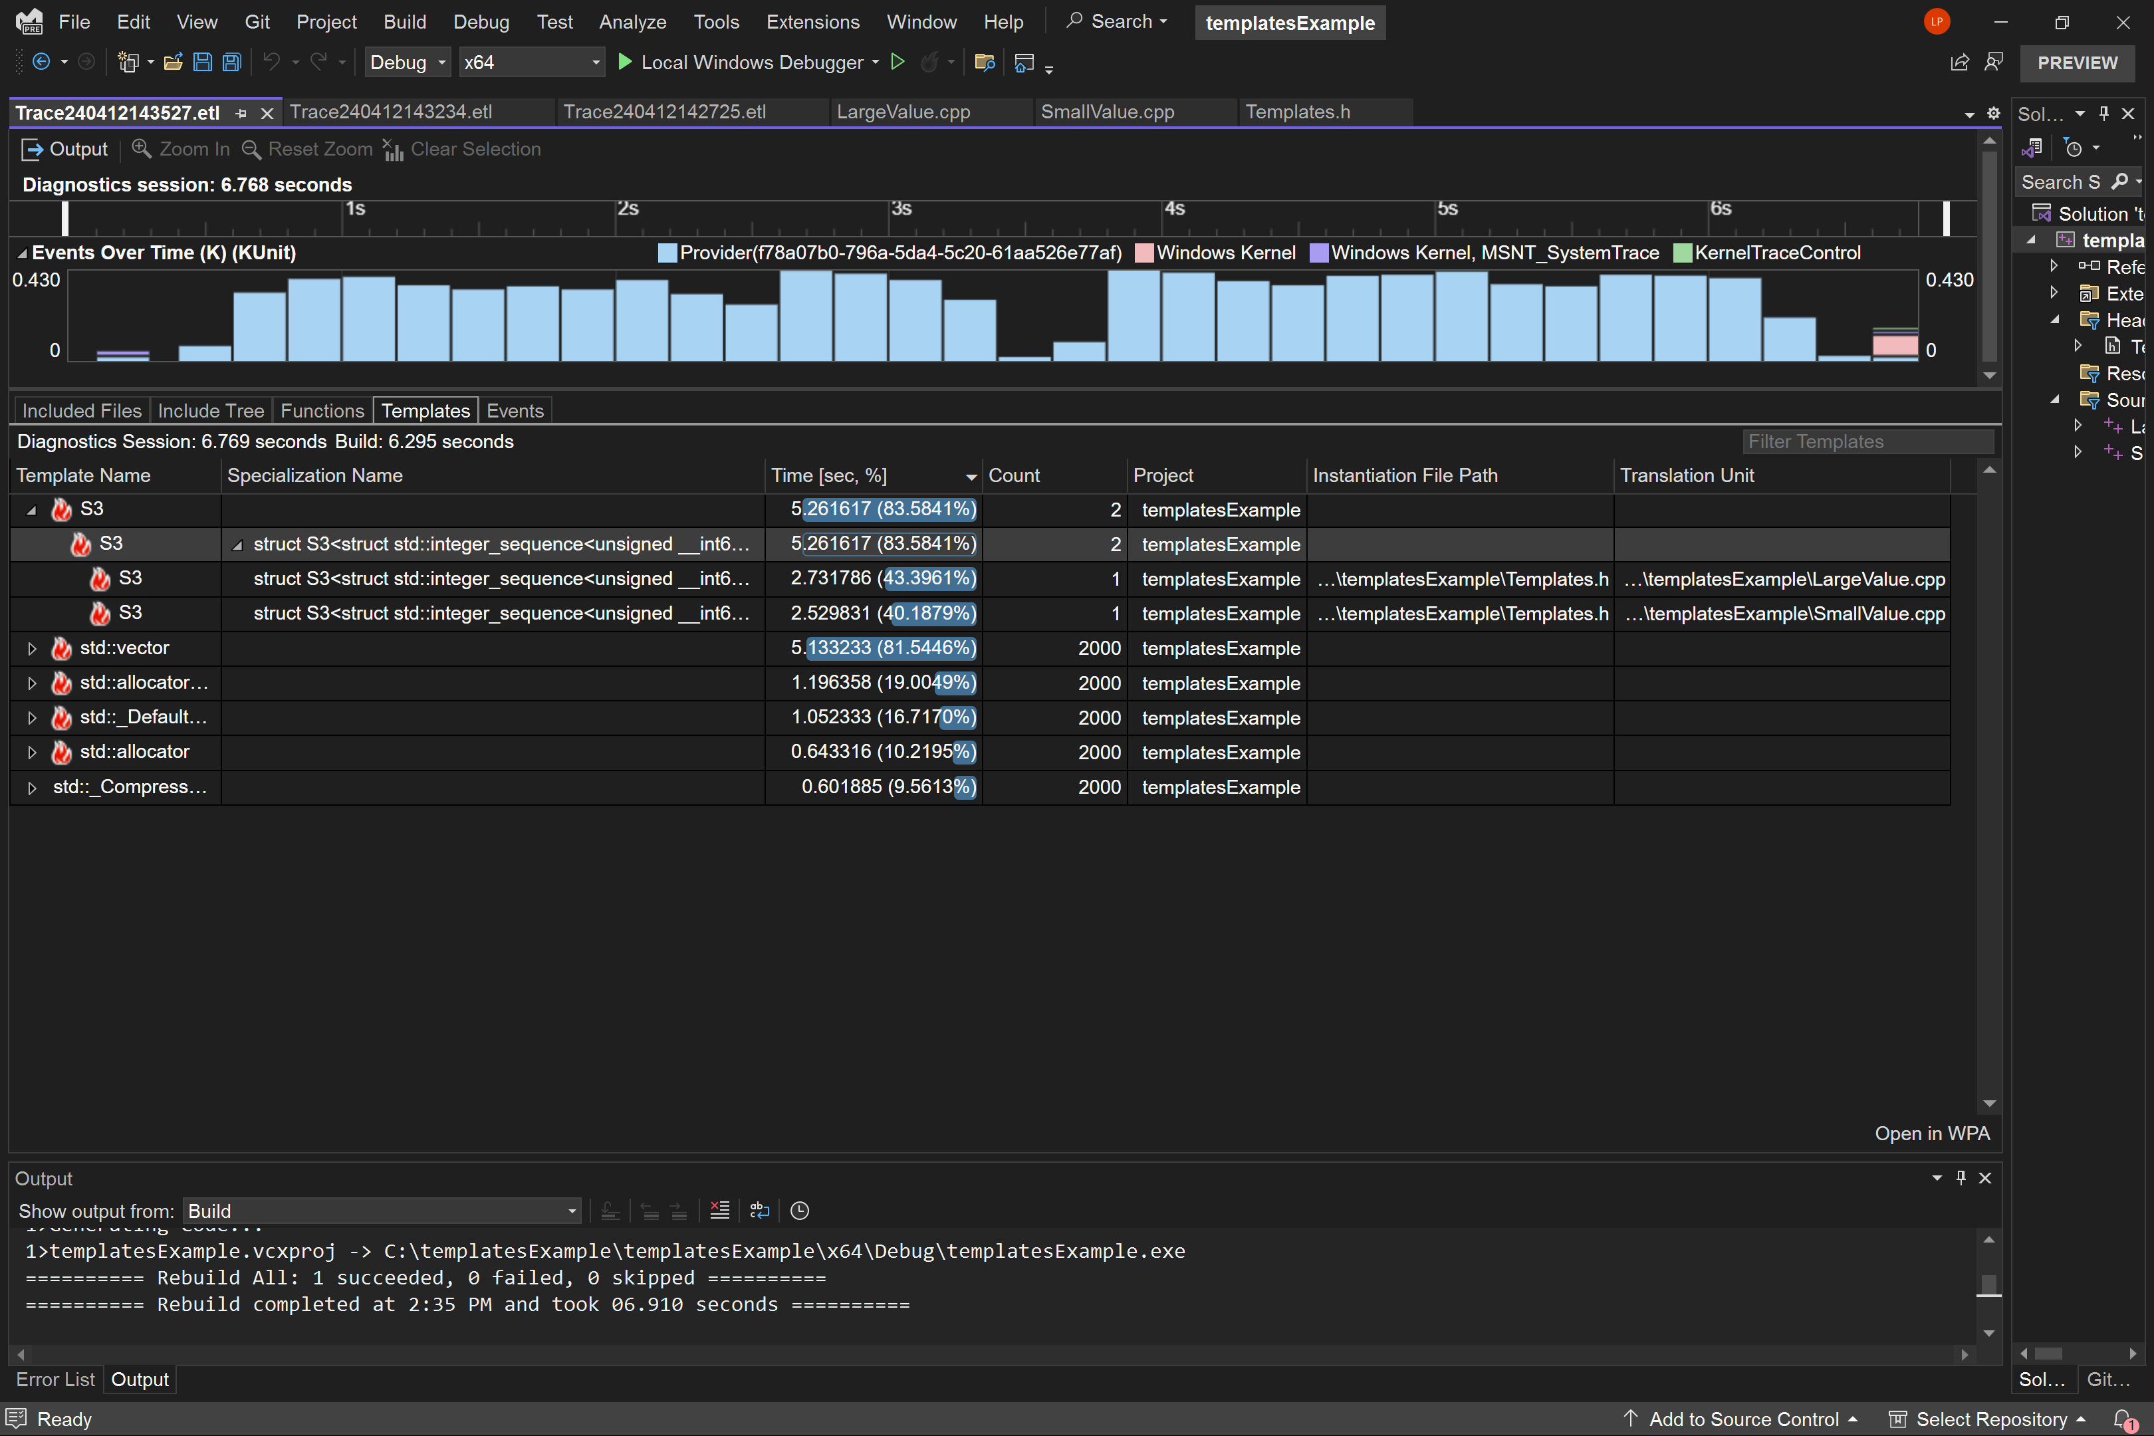Screen dimensions: 2154x1436
Task: Switch to Error List bottom tab
Action: coord(56,1379)
